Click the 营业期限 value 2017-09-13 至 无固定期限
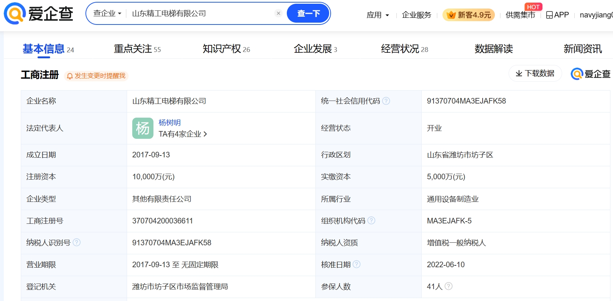Screen dimensions: 613x301 coord(175,265)
